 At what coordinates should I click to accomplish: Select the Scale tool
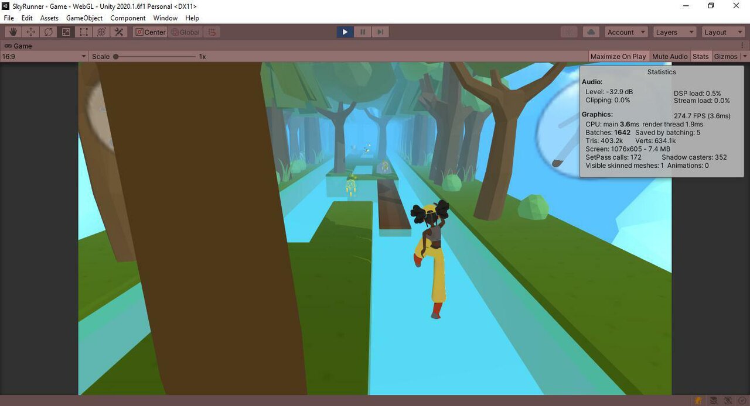[66, 32]
